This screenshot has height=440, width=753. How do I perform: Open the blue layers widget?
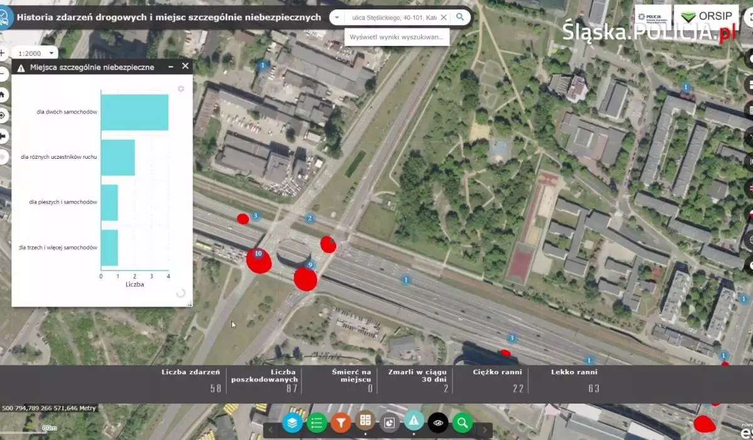pyautogui.click(x=292, y=422)
